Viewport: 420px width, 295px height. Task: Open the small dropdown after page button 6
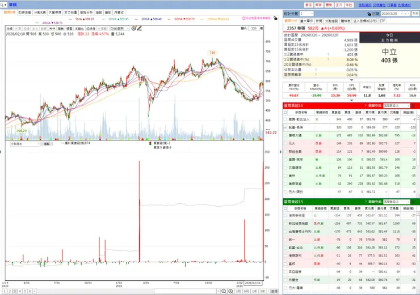pyautogui.click(x=34, y=291)
